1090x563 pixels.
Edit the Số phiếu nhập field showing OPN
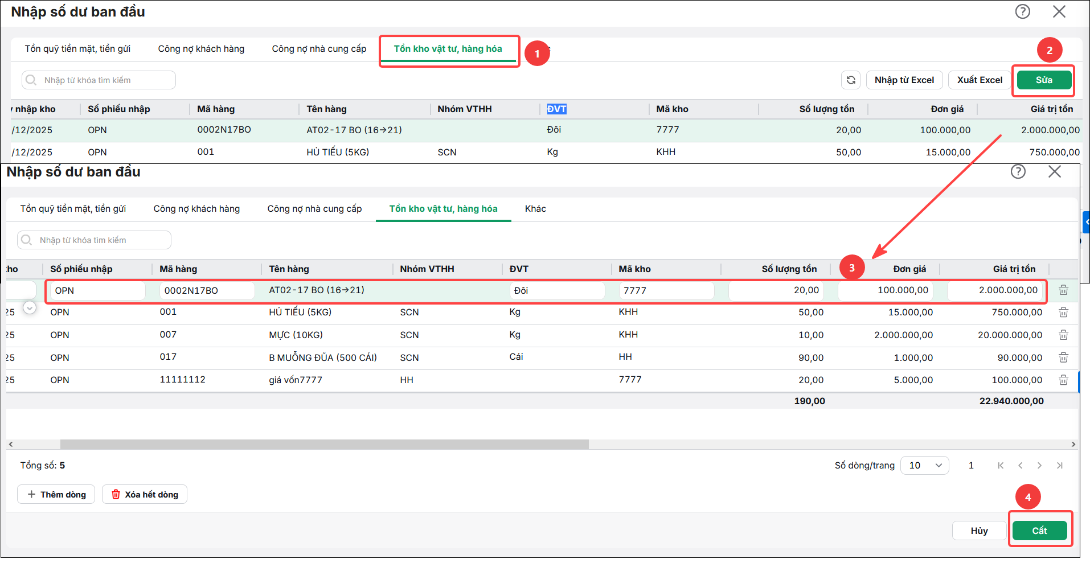tap(97, 291)
